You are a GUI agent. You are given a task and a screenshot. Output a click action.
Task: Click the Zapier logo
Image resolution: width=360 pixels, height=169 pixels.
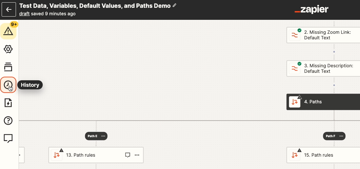(311, 10)
